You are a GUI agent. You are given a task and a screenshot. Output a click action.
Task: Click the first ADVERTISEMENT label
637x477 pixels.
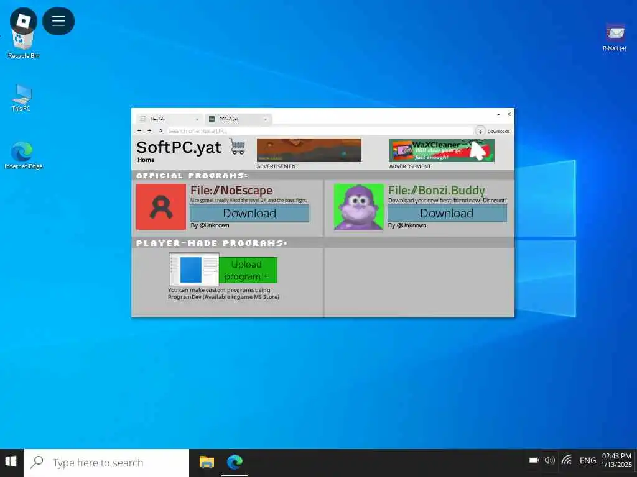277,166
